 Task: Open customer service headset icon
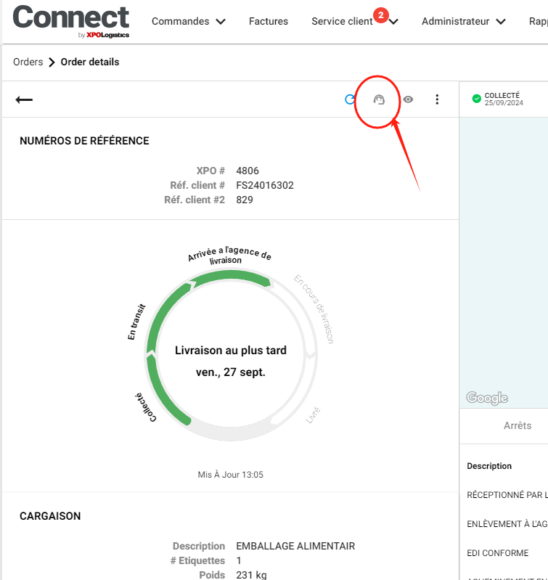tap(378, 99)
